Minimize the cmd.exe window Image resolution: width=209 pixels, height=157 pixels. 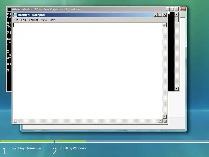pyautogui.click(x=167, y=9)
